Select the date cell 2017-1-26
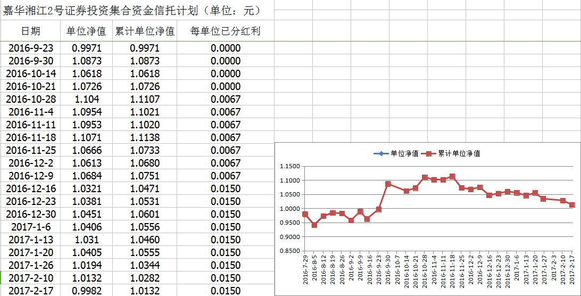The width and height of the screenshot is (581, 296). pos(30,265)
